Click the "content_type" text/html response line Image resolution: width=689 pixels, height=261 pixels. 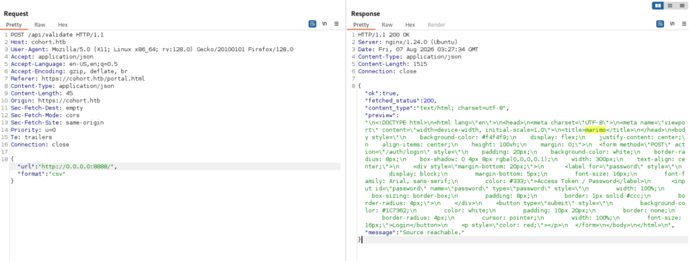[x=437, y=108]
